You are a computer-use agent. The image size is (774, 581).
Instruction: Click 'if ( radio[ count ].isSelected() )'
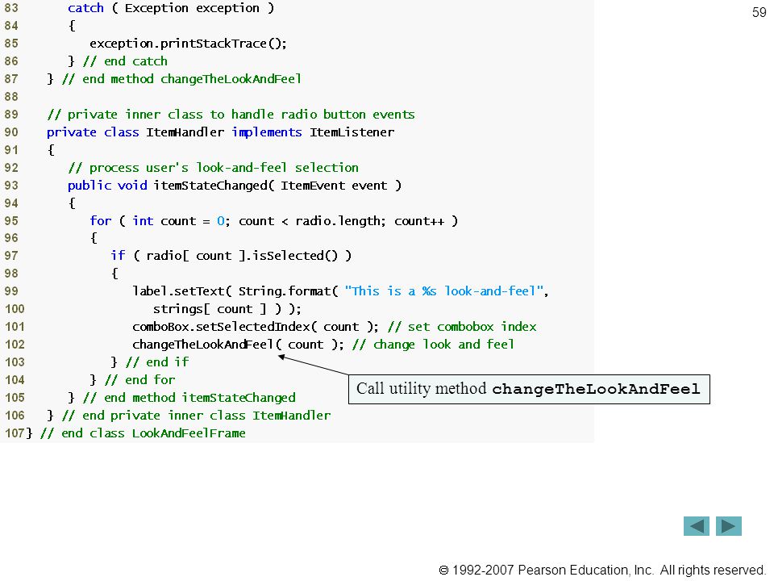[231, 256]
